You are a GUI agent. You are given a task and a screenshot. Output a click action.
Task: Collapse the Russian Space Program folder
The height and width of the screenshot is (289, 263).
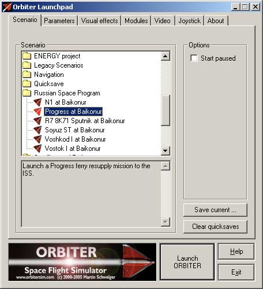tap(27, 93)
